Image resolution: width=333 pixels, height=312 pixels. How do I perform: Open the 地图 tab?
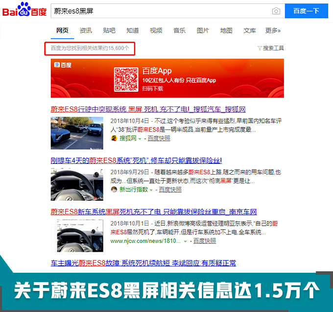226,30
